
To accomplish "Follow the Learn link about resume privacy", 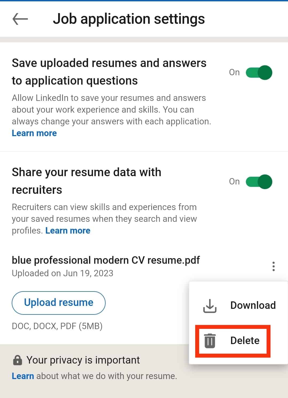I will tap(23, 376).
